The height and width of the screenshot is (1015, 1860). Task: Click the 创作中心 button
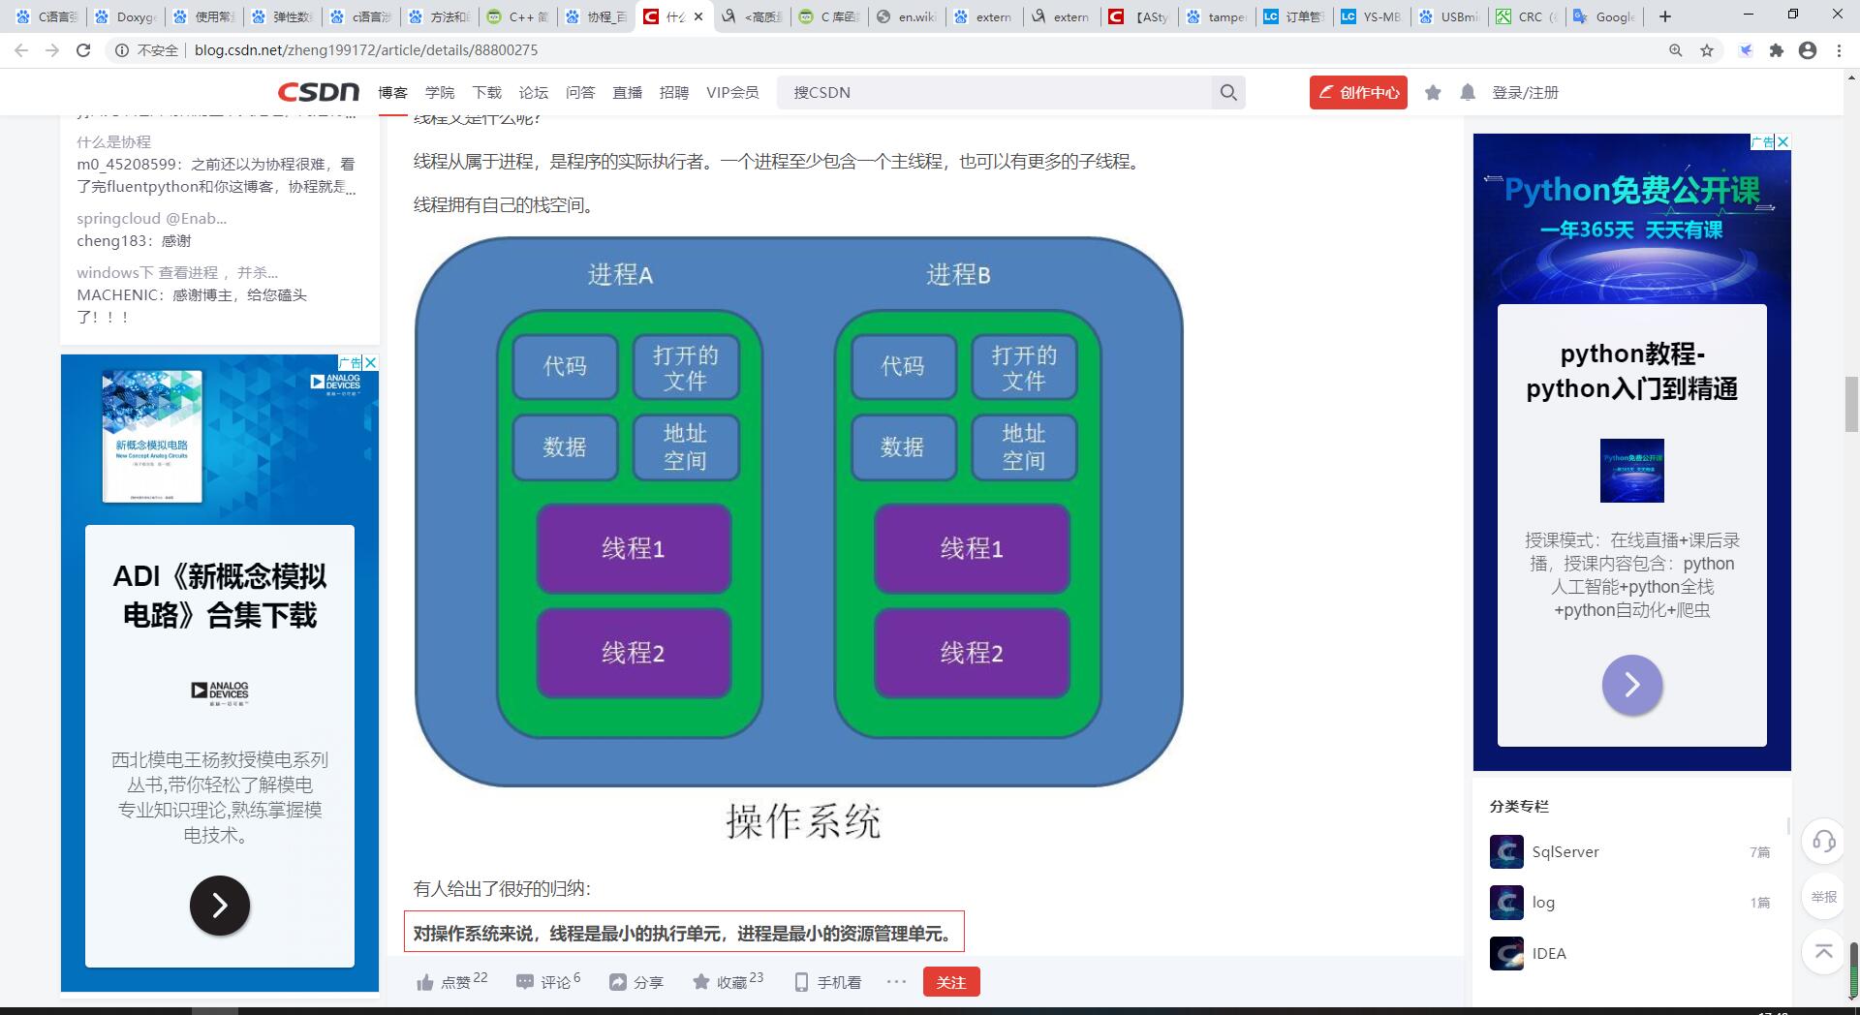click(x=1357, y=93)
